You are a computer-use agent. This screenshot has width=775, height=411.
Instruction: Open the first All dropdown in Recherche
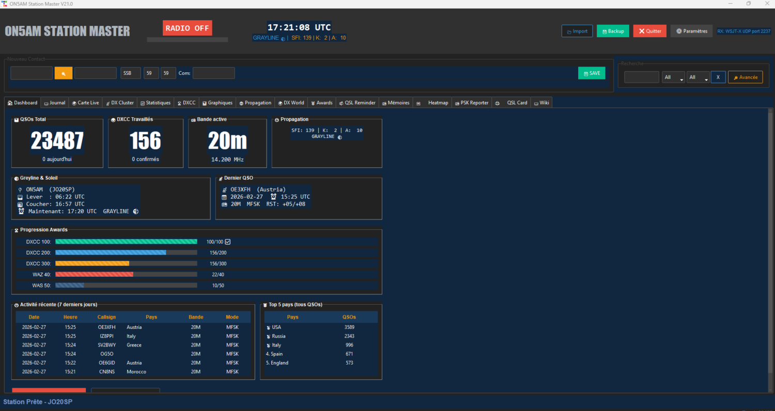(x=673, y=77)
